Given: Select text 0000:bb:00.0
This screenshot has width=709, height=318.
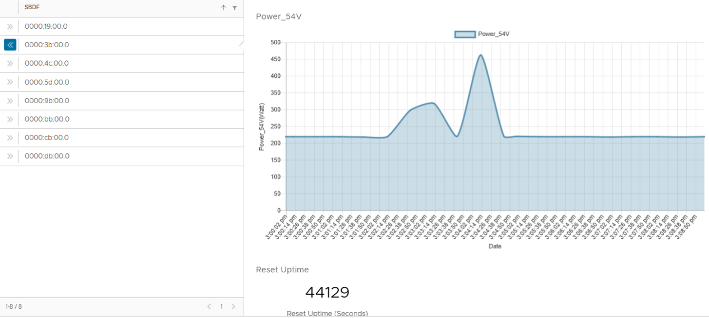Looking at the screenshot, I should coord(47,119).
